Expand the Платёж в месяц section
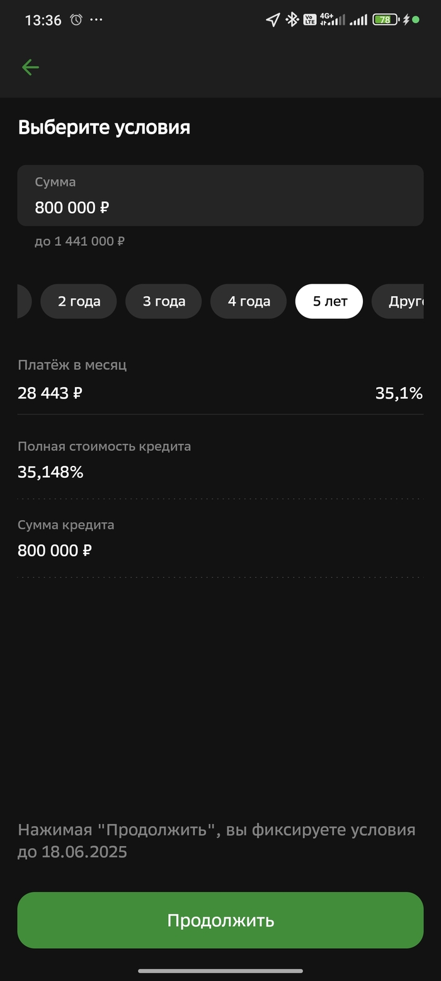Image resolution: width=441 pixels, height=981 pixels. [x=219, y=378]
